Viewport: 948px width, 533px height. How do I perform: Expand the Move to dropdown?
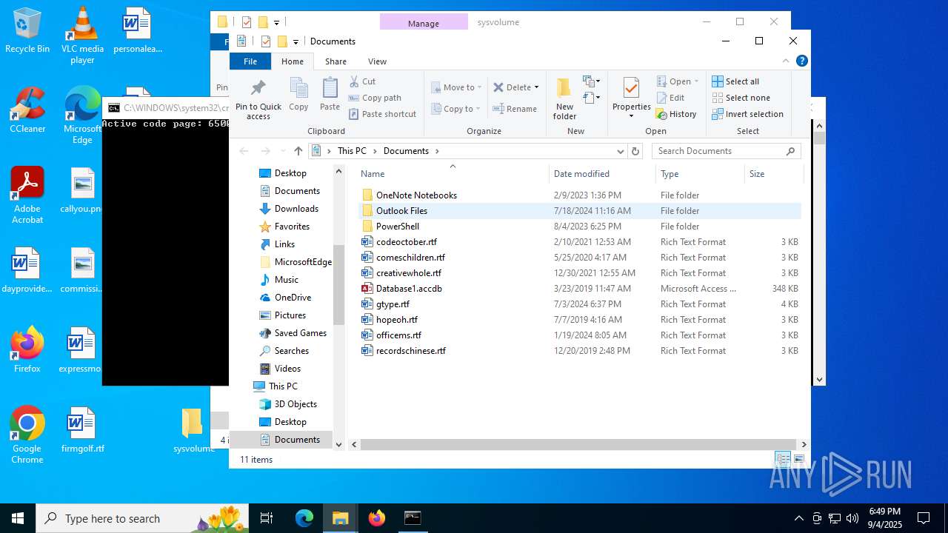pos(479,87)
